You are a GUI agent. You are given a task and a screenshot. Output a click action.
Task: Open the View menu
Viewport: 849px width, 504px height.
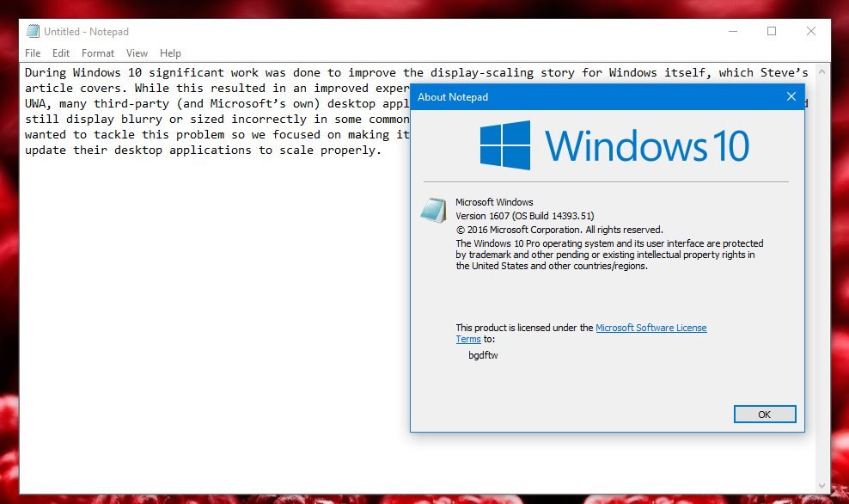(137, 52)
